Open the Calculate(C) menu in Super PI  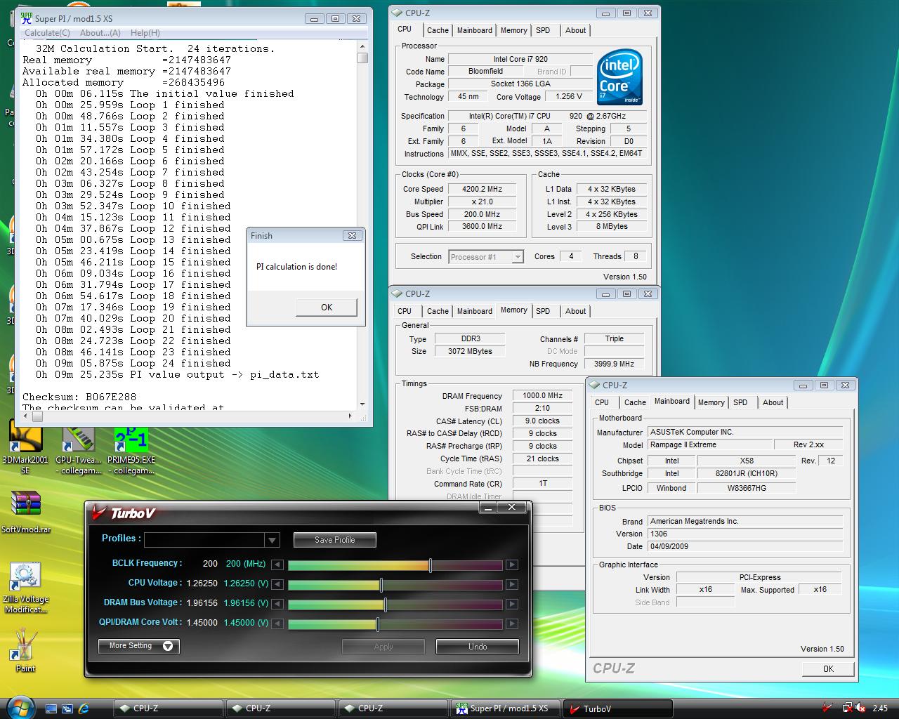[47, 33]
